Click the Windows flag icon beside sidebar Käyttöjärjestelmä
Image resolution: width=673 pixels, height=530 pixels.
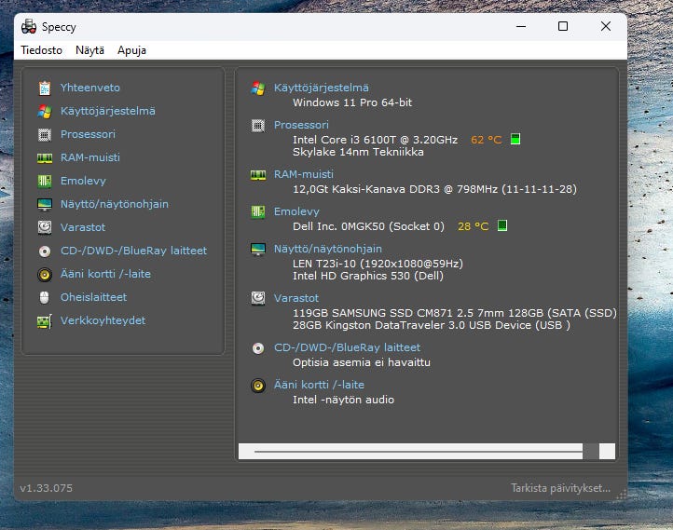point(44,111)
